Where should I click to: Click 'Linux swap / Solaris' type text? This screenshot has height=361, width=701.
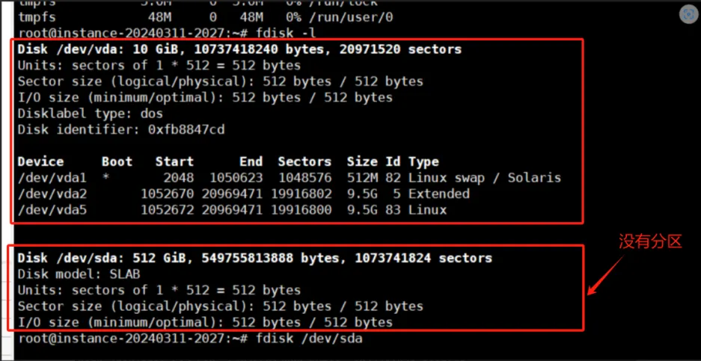[485, 178]
